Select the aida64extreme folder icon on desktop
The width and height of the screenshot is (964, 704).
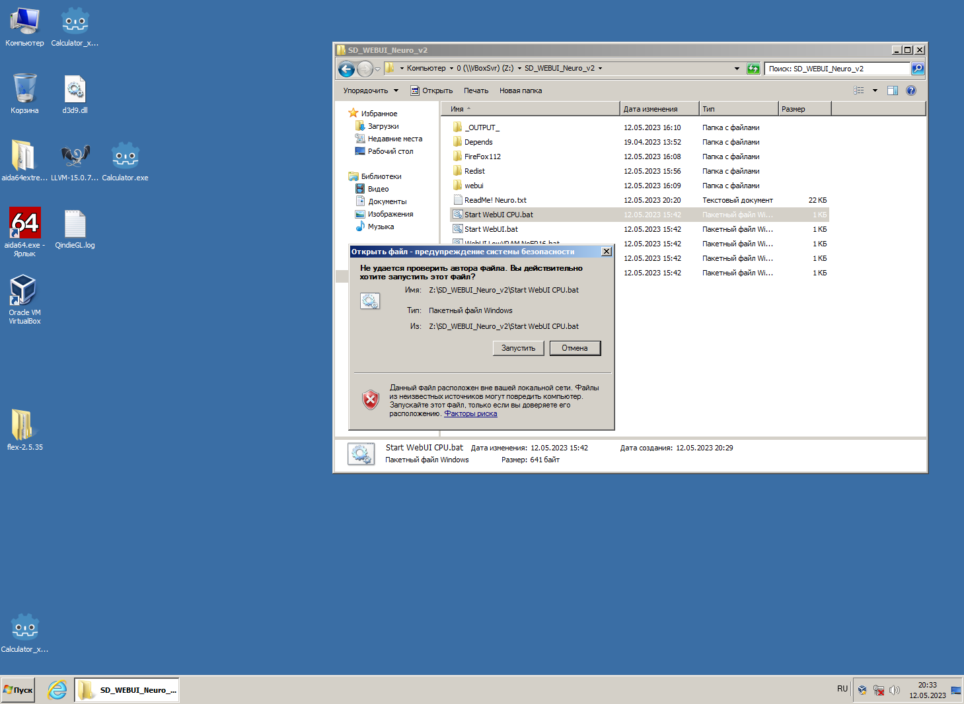[x=24, y=161]
